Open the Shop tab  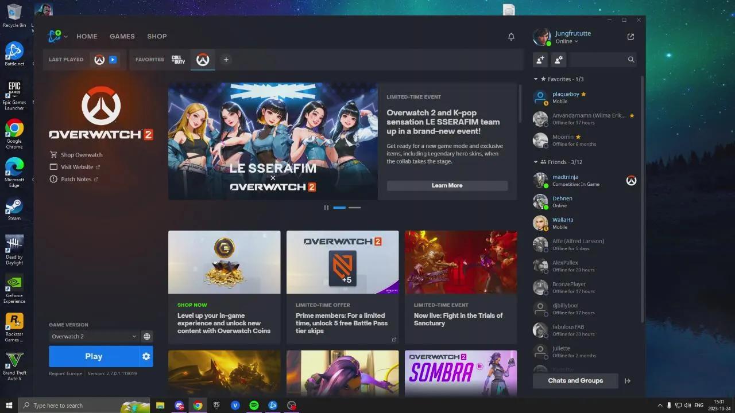[157, 36]
